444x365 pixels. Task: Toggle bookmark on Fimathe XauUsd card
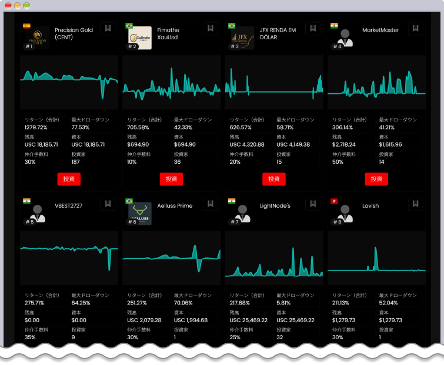(210, 28)
